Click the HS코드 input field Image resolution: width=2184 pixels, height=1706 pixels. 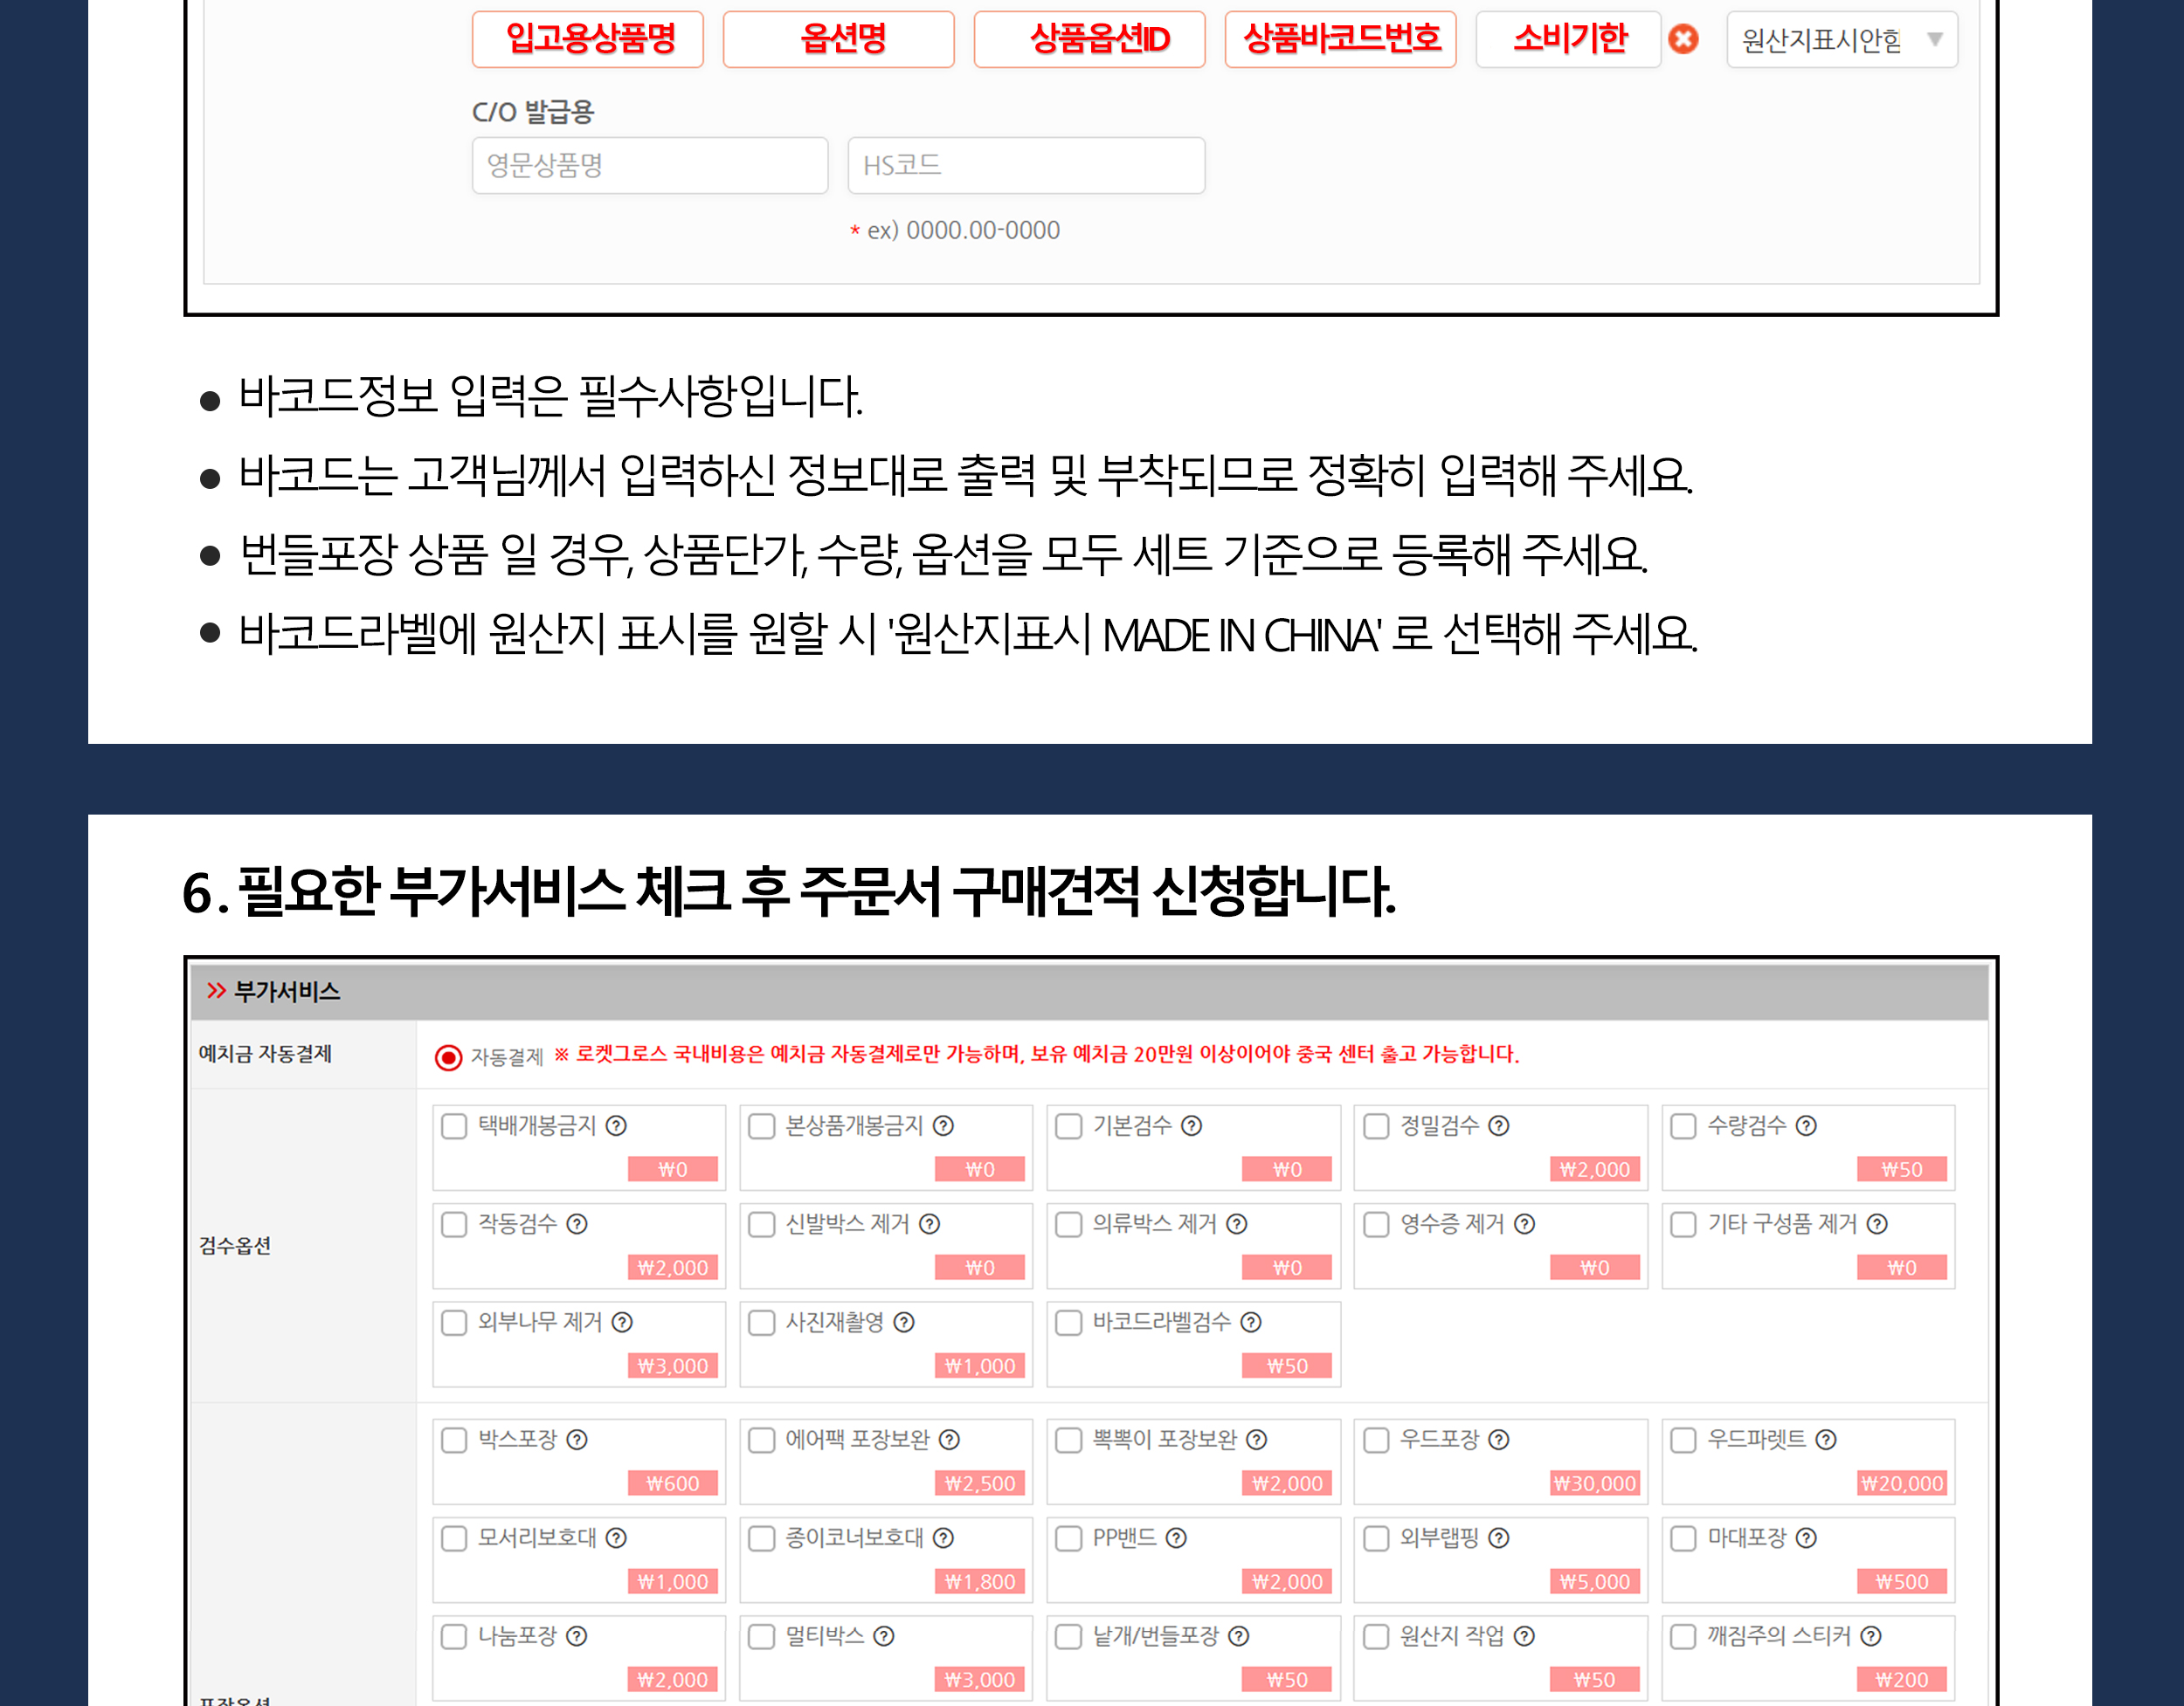pos(1026,166)
